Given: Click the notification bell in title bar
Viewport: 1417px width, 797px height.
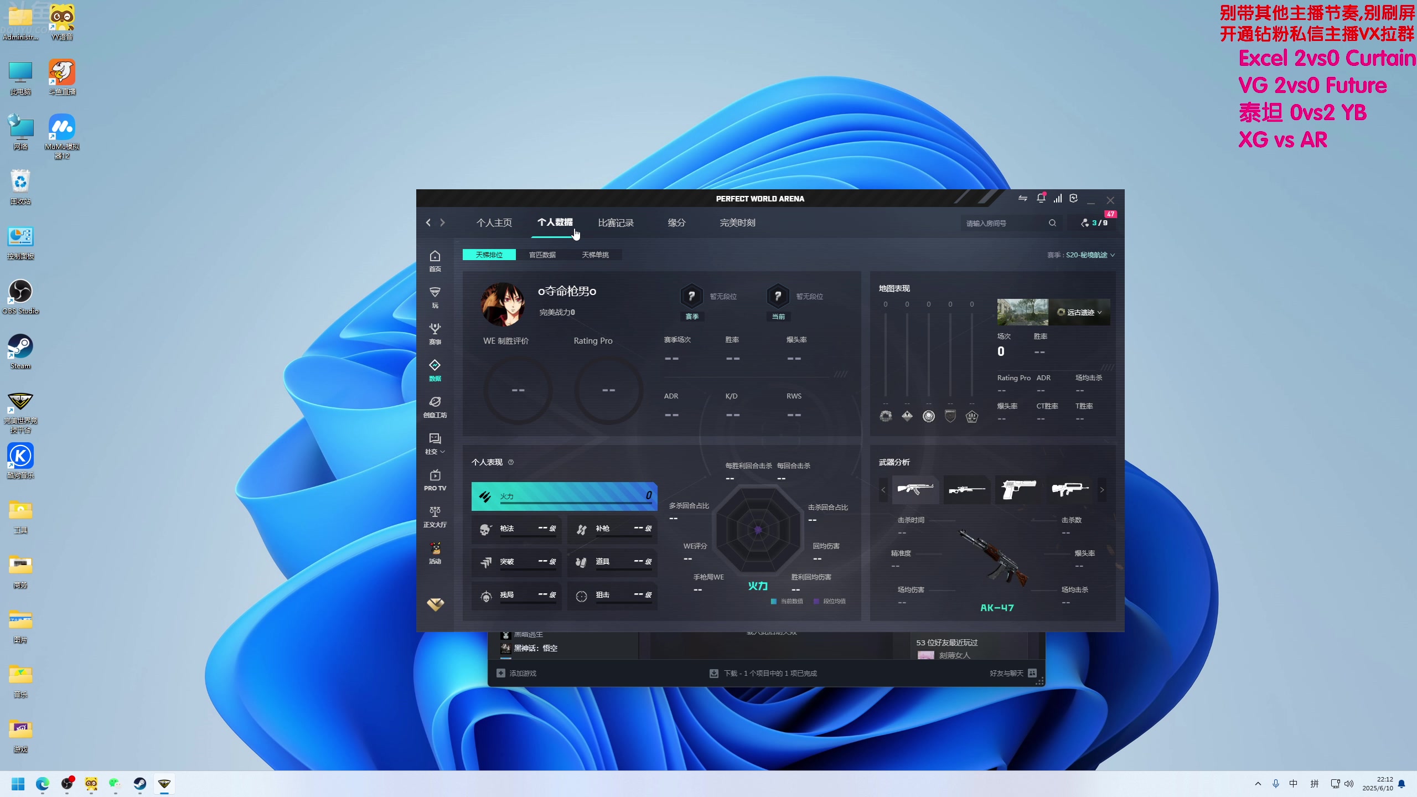Looking at the screenshot, I should (x=1041, y=198).
